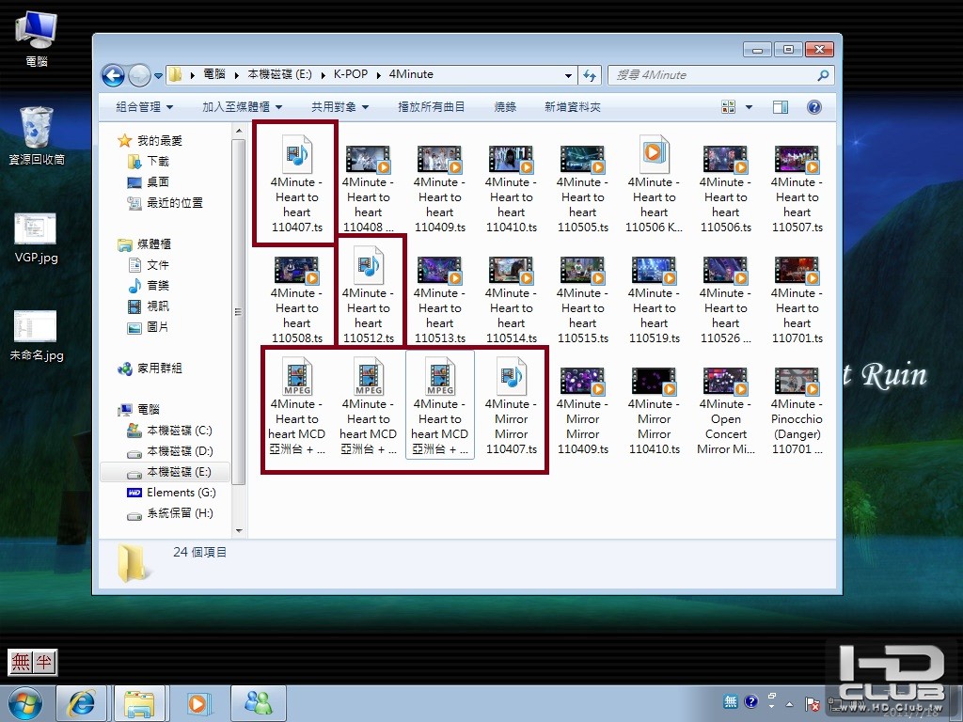Viewport: 963px width, 722px height.
Task: Toggle the preview pane icon
Action: pyautogui.click(x=780, y=107)
